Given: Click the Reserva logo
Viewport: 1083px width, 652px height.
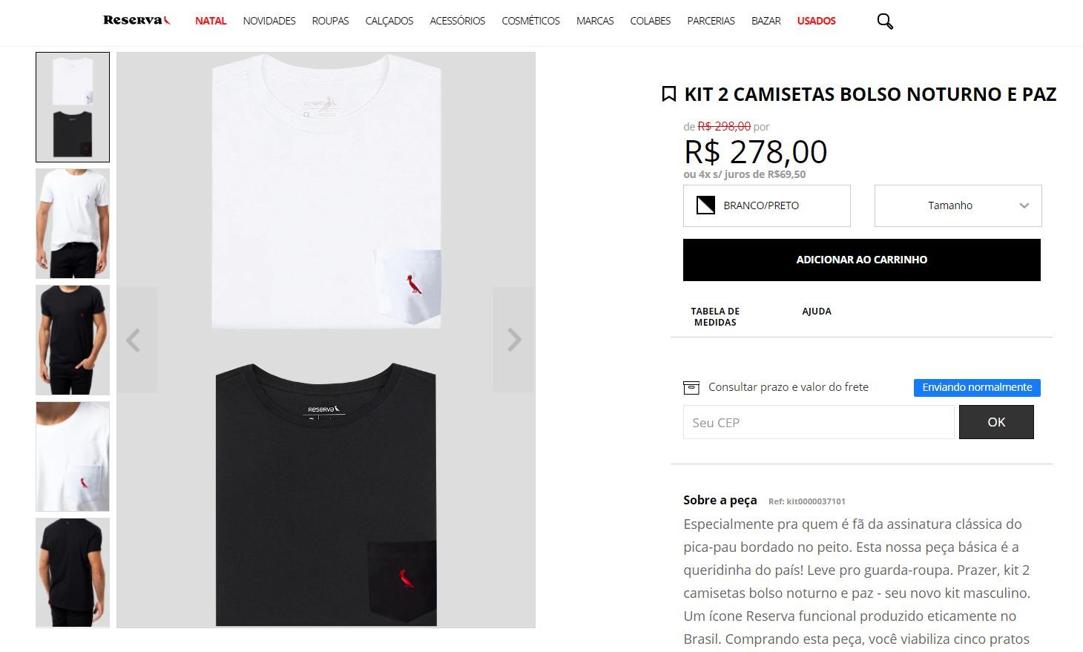Looking at the screenshot, I should pyautogui.click(x=136, y=20).
